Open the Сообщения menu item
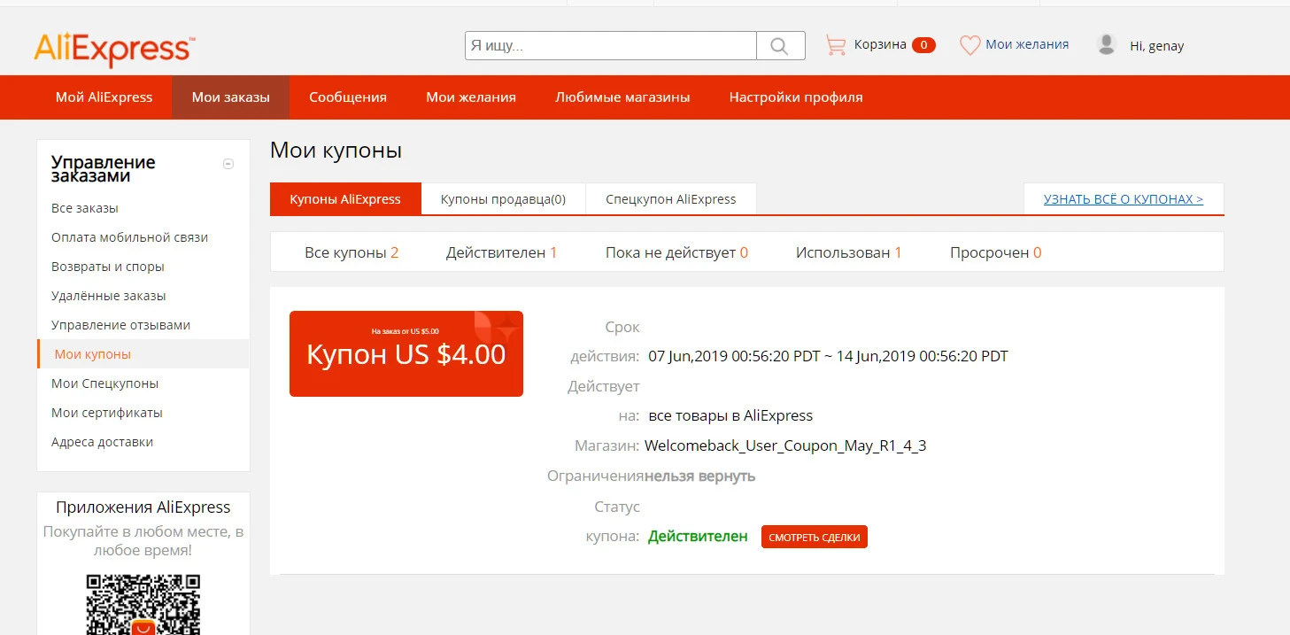 [x=348, y=97]
